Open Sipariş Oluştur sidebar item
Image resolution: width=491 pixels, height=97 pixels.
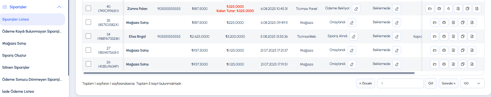[14, 55]
